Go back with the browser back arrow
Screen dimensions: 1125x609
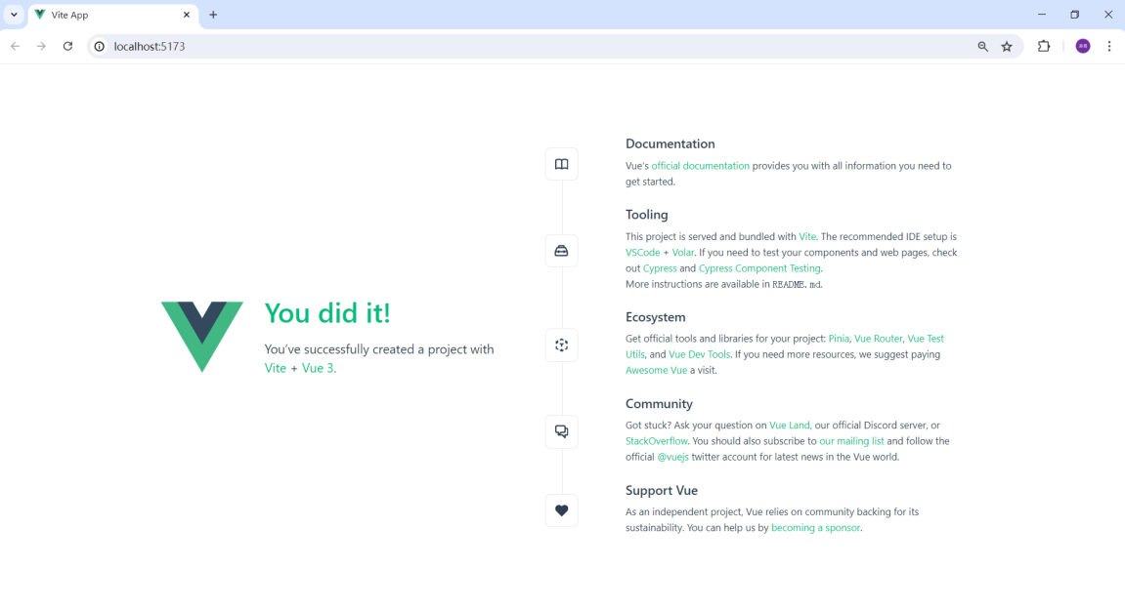[x=15, y=46]
